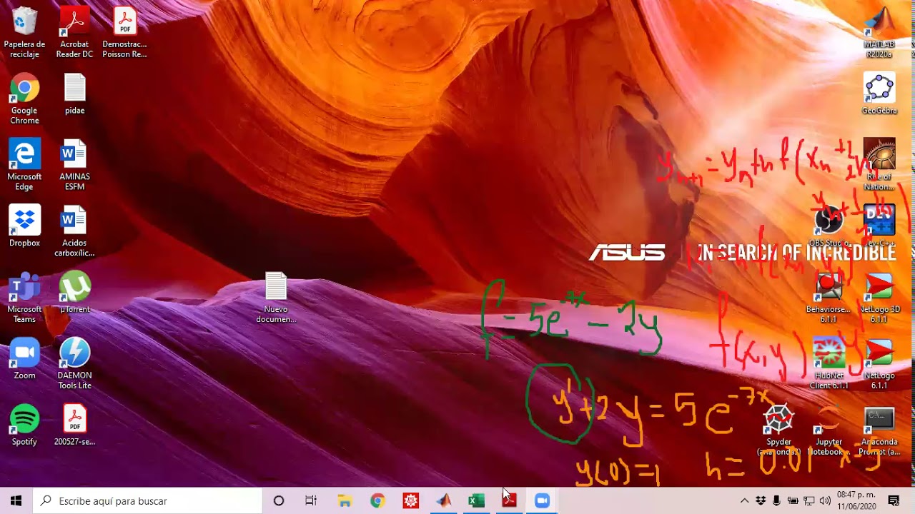Open the Windows Start menu
Image resolution: width=915 pixels, height=514 pixels.
tap(16, 500)
